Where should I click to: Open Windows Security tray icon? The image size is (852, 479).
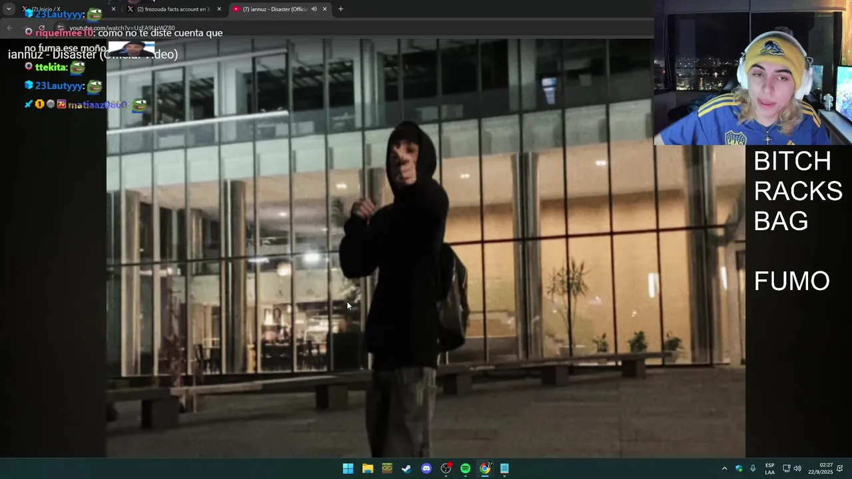(x=739, y=468)
